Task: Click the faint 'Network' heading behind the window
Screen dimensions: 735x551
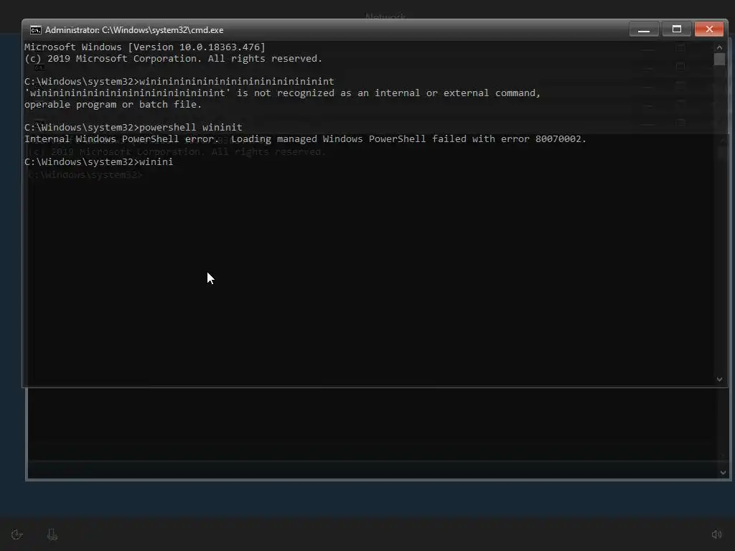Action: pos(385,17)
